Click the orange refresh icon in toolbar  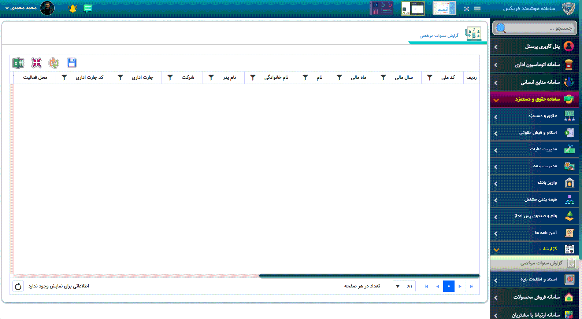(54, 63)
